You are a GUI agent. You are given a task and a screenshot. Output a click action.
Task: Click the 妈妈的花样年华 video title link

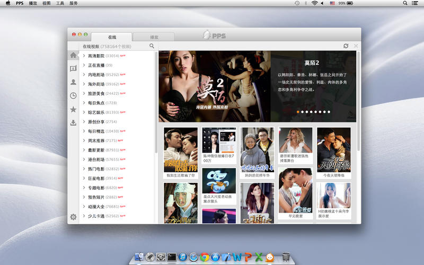pyautogui.click(x=257, y=175)
